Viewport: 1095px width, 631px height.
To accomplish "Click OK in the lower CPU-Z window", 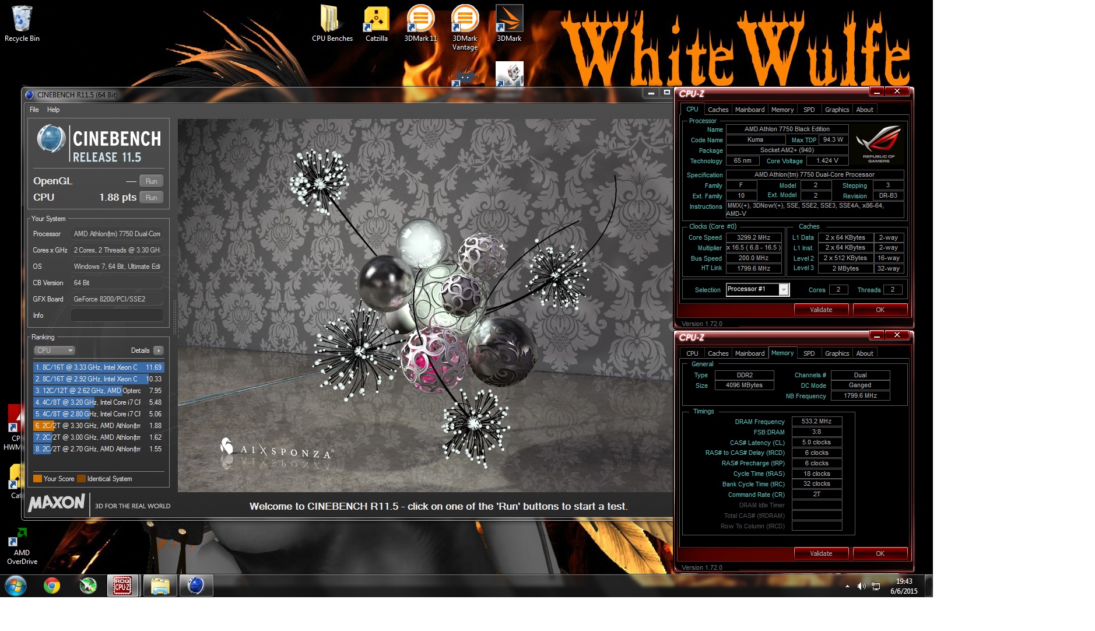I will click(880, 553).
